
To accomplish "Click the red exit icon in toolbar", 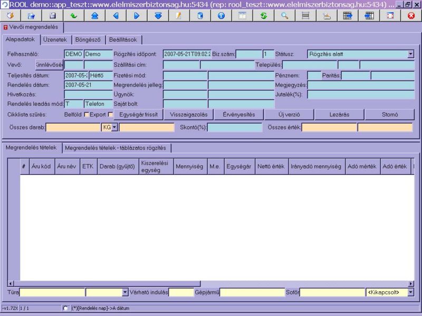I will (411, 16).
